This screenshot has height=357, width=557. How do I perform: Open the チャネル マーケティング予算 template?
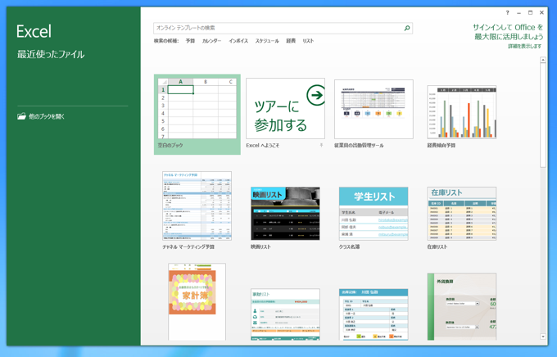[x=197, y=206]
